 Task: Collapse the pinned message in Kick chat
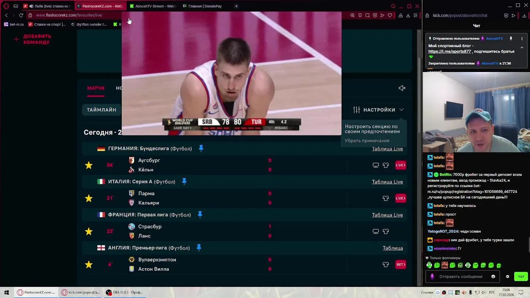click(522, 48)
